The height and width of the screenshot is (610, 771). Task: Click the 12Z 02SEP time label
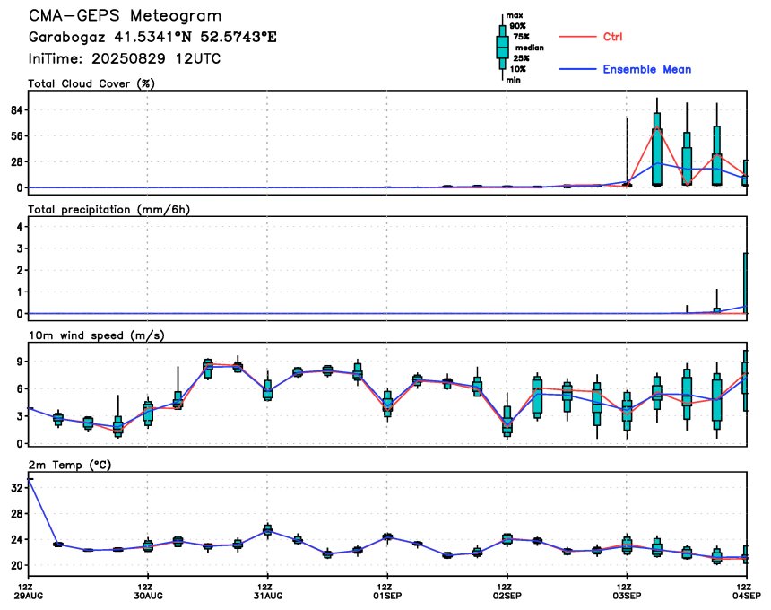[507, 591]
